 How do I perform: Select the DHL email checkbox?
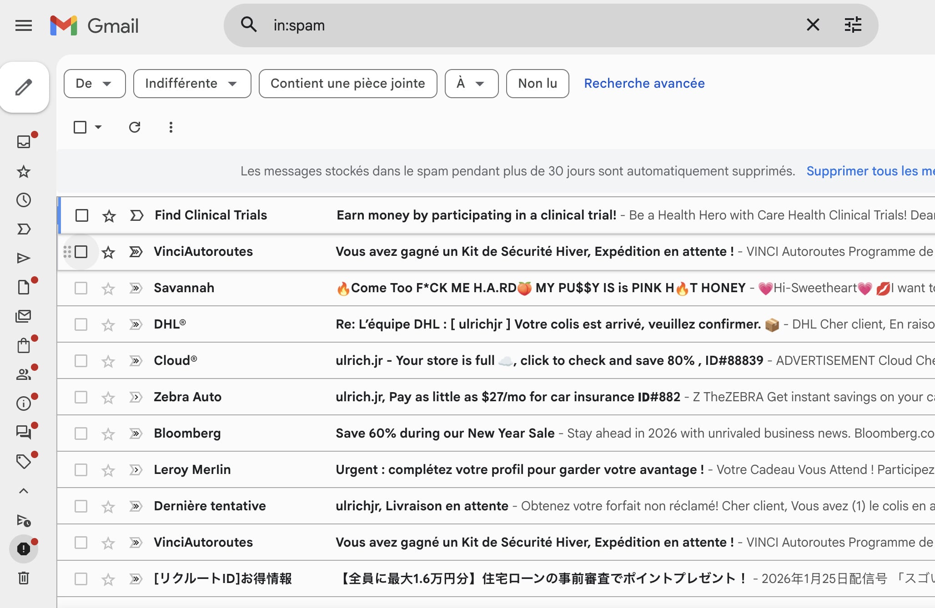tap(81, 324)
